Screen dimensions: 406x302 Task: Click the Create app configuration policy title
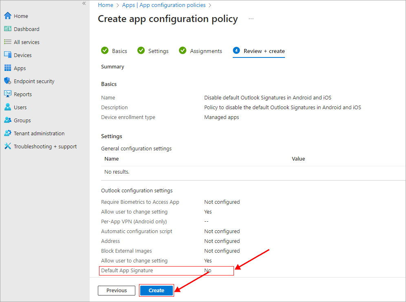point(168,19)
